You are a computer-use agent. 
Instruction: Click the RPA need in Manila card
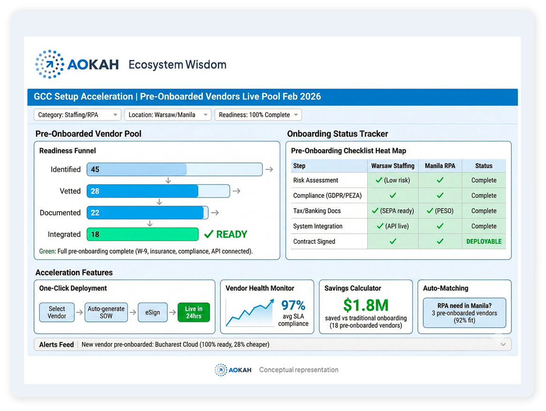[x=464, y=313]
